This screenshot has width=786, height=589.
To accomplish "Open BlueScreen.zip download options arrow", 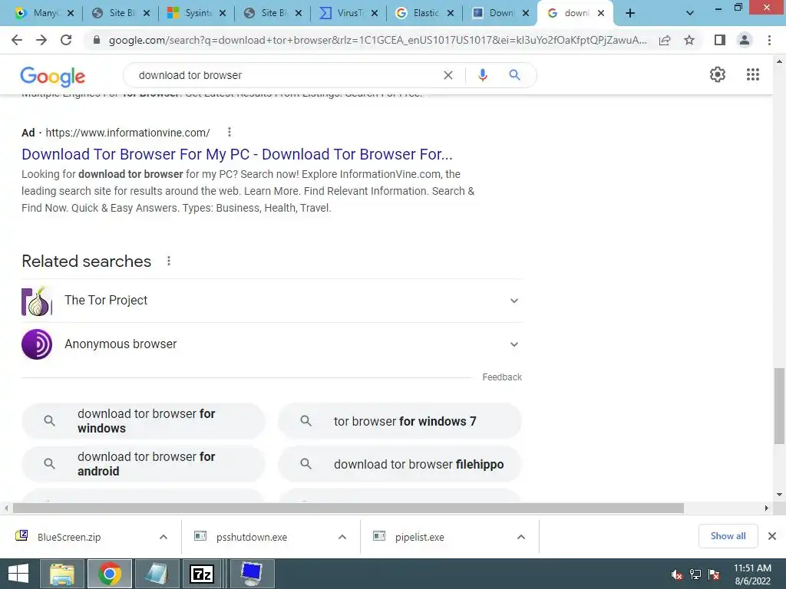I will (163, 537).
